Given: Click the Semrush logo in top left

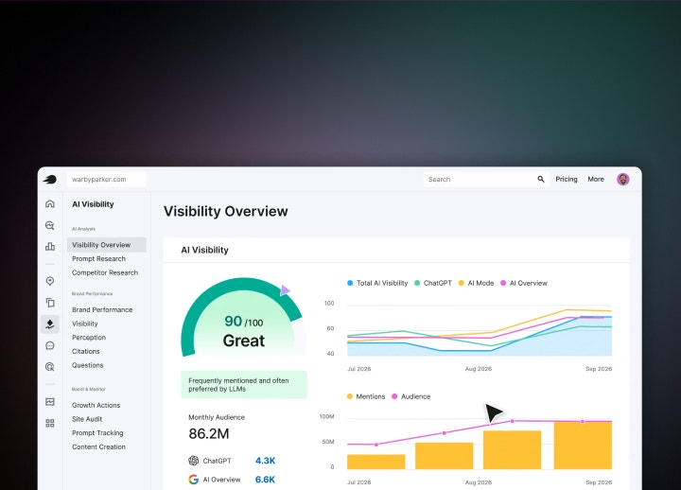Looking at the screenshot, I should (50, 179).
